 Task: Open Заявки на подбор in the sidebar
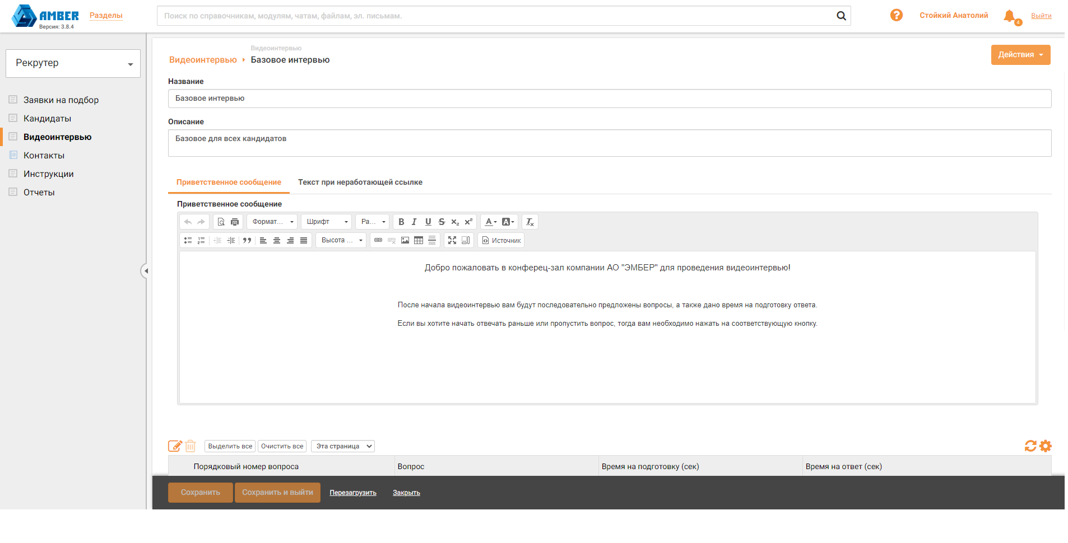click(61, 100)
